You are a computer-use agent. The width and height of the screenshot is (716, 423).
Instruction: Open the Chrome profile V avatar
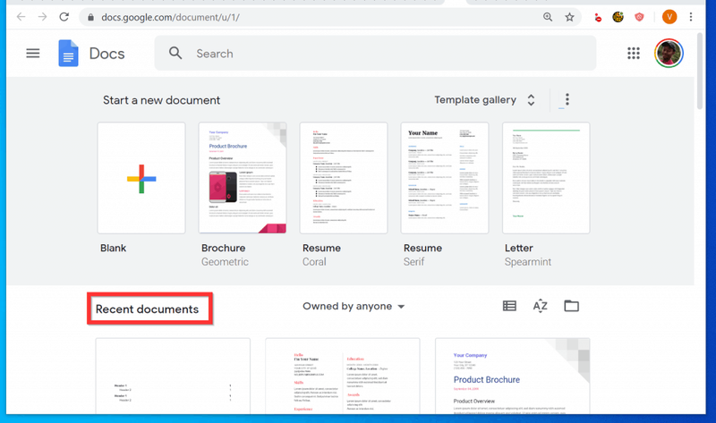[x=669, y=17]
